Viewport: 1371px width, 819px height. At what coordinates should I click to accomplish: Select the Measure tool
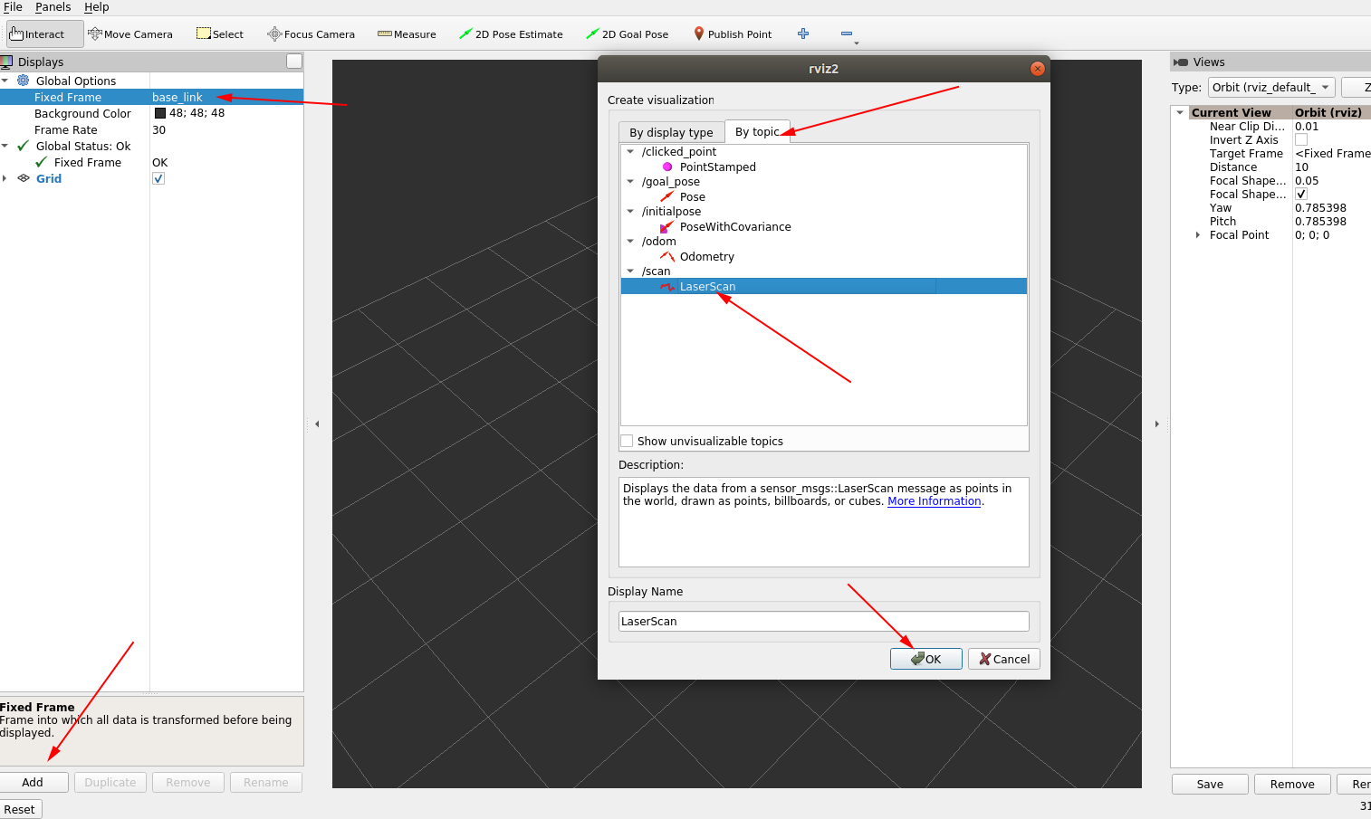pos(406,33)
